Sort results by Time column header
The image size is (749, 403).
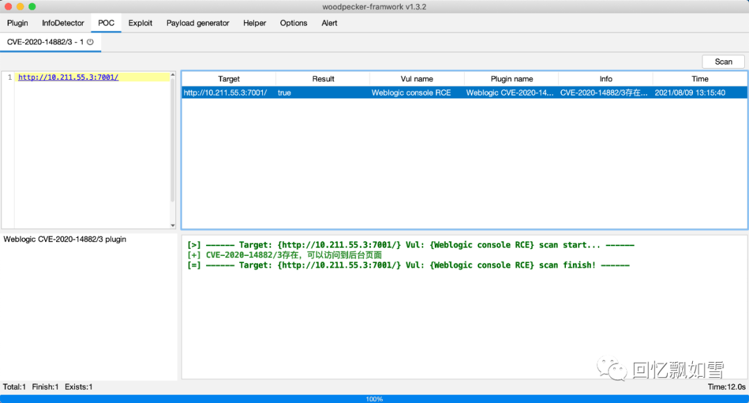click(700, 79)
